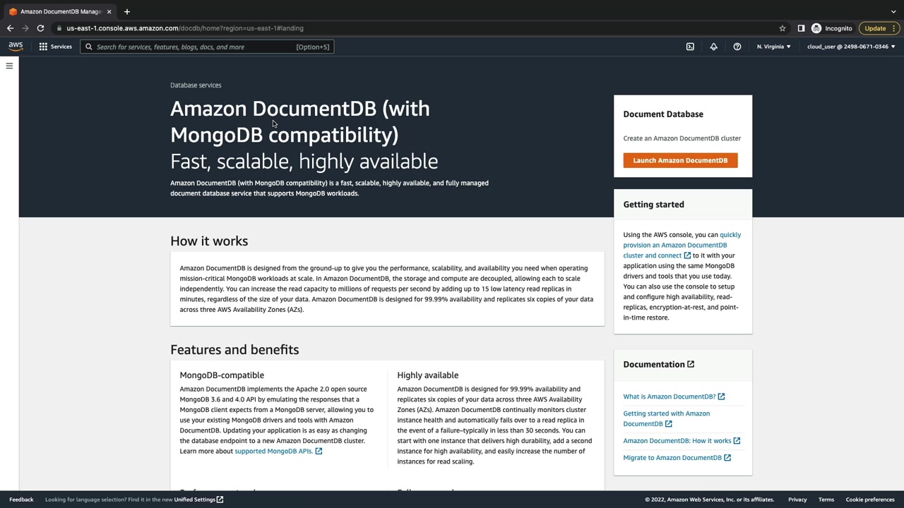
Task: Expand the left navigation hamburger menu
Action: 9,66
